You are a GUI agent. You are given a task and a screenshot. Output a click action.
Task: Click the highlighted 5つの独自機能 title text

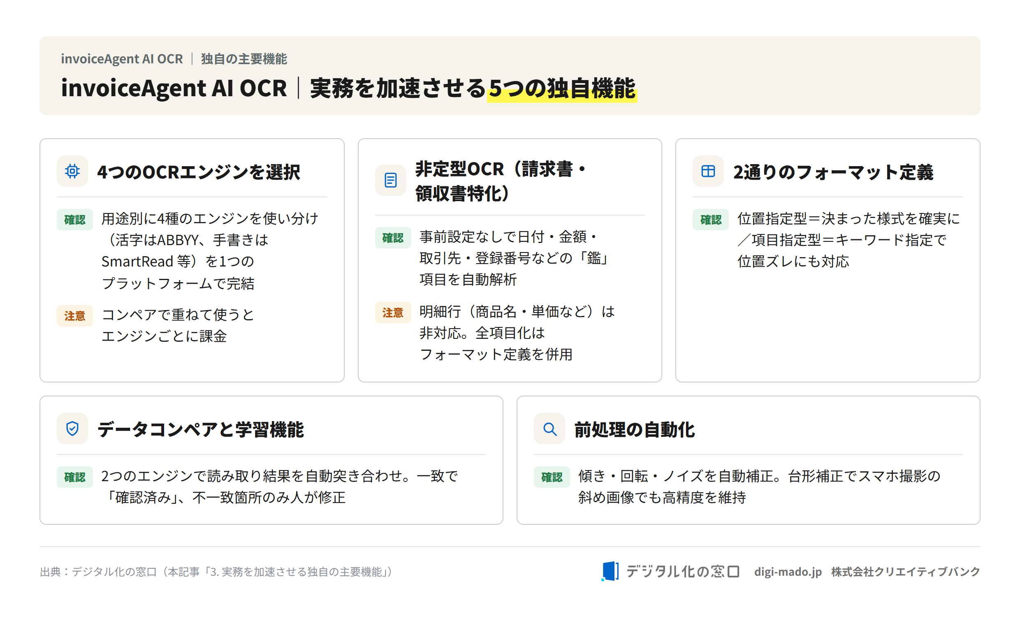[562, 88]
